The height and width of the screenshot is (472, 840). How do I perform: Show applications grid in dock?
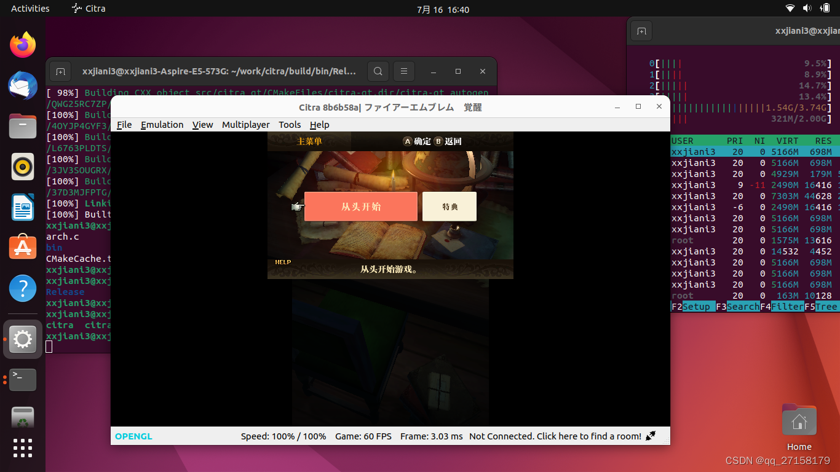(23, 447)
